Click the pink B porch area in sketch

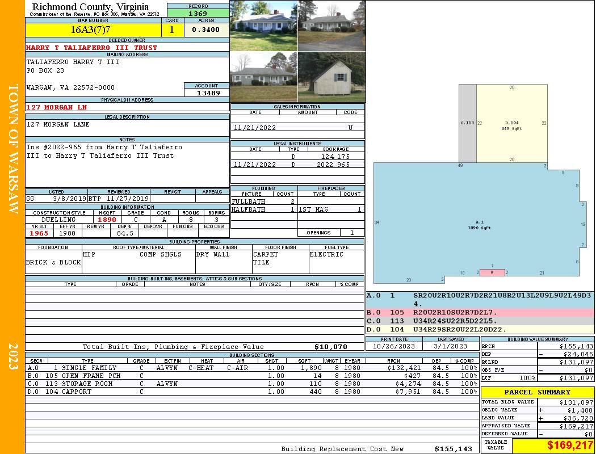(492, 272)
